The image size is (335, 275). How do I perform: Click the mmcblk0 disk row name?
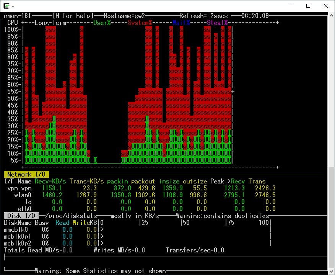(16, 230)
